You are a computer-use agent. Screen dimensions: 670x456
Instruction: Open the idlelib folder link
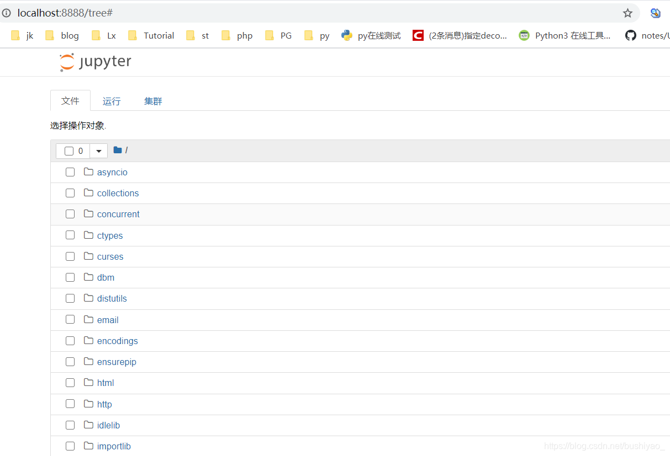[108, 425]
